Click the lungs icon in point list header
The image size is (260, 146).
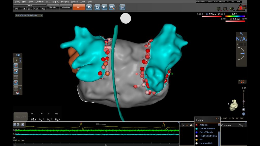(191, 125)
